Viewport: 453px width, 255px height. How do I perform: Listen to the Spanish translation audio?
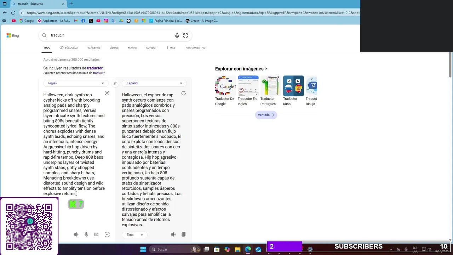(173, 234)
